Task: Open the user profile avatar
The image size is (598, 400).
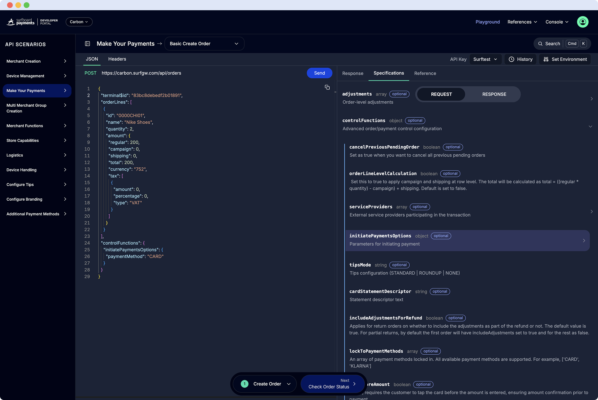Action: click(582, 22)
